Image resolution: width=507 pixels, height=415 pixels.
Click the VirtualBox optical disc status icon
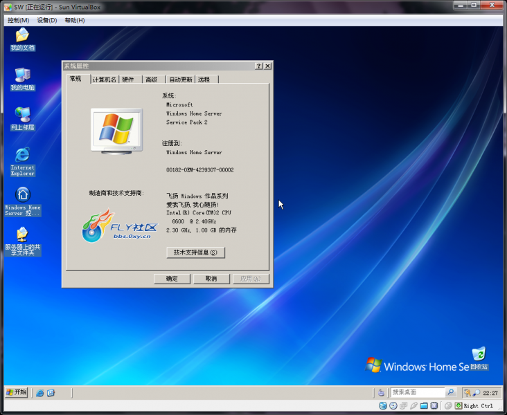coord(393,405)
